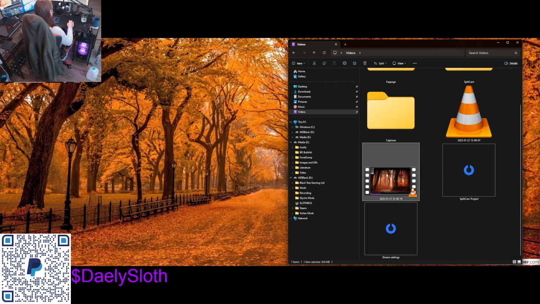Expand the Audio folder node
Image resolution: width=540 pixels, height=304 pixels.
293,147
